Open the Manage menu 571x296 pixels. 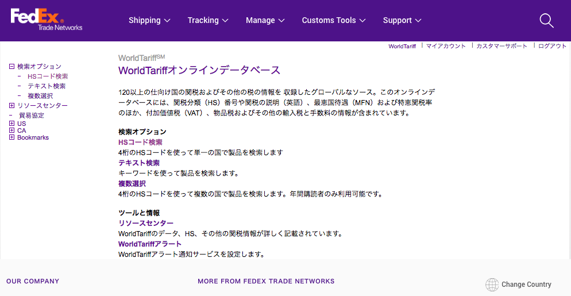[265, 21]
